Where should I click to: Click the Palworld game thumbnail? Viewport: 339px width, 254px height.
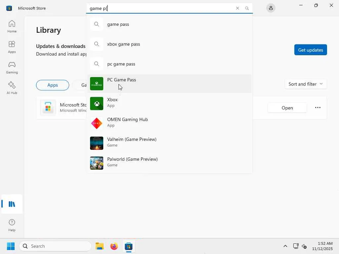pos(97,163)
